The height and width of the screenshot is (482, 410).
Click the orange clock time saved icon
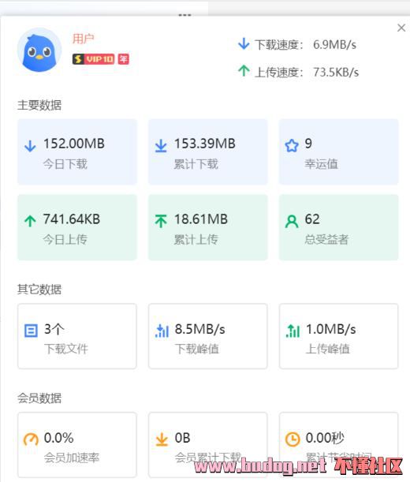tap(293, 439)
